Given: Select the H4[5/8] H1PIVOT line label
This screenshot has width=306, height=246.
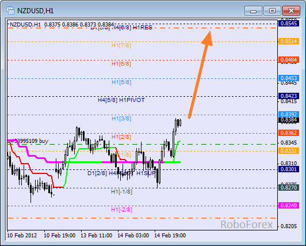Looking at the screenshot, I should 121,100.
